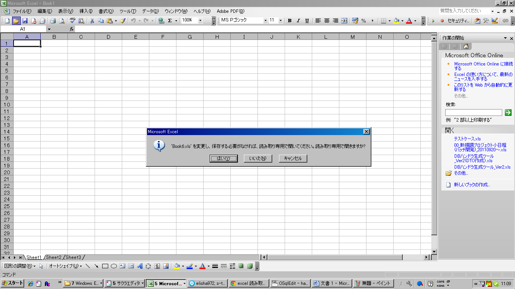This screenshot has height=289, width=515.
Task: Open the zoom 100% dropdown
Action: tap(200, 21)
